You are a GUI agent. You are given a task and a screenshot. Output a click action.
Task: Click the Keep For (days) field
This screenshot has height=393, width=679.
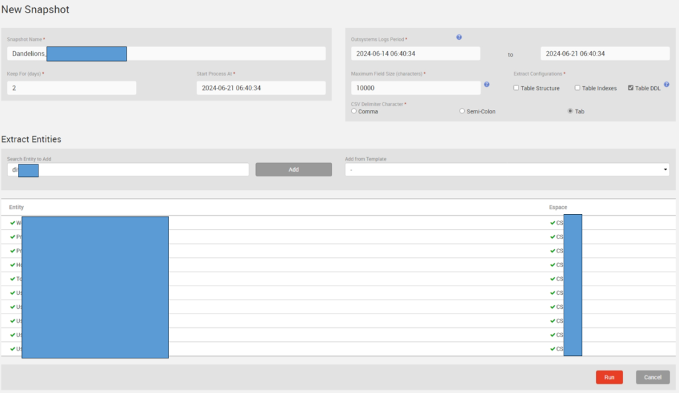coord(72,88)
